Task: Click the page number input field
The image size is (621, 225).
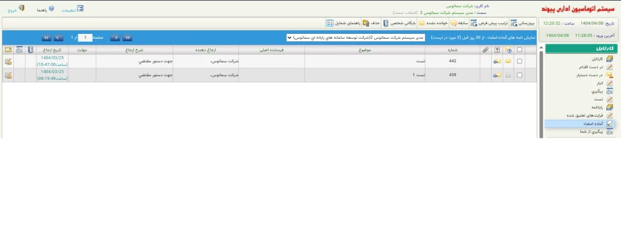Action: (85, 37)
